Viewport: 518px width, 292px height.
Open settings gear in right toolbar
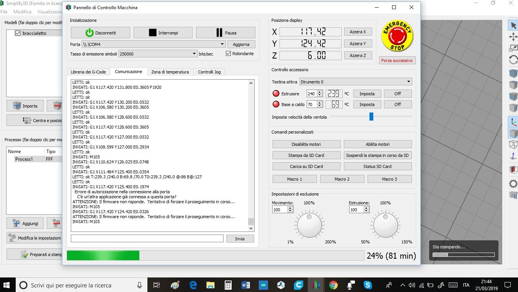513,184
